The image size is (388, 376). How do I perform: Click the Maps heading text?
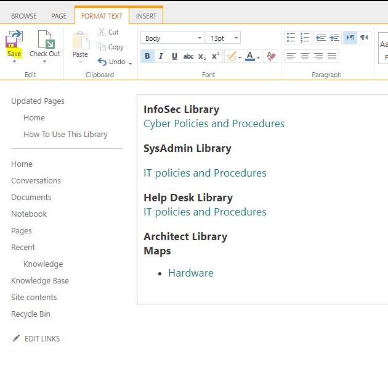pyautogui.click(x=157, y=251)
